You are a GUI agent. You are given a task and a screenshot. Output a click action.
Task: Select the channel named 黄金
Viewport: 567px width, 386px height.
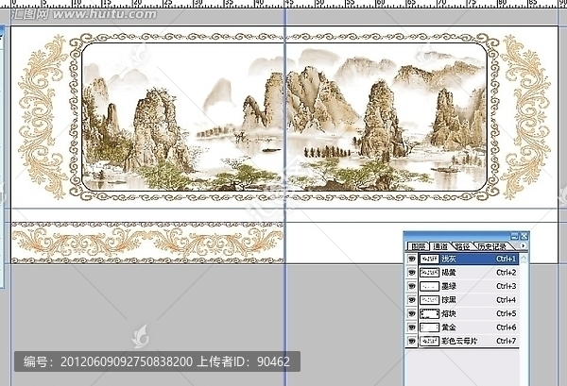tap(469, 327)
